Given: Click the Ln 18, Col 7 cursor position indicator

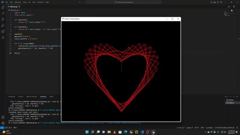Looking at the screenshot, I should [x=181, y=127].
